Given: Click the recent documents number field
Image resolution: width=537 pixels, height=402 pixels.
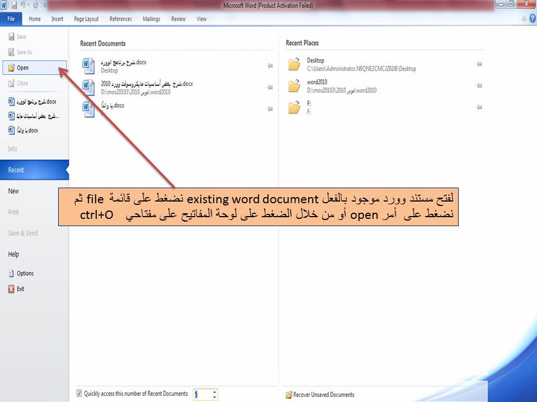Looking at the screenshot, I should (x=202, y=395).
